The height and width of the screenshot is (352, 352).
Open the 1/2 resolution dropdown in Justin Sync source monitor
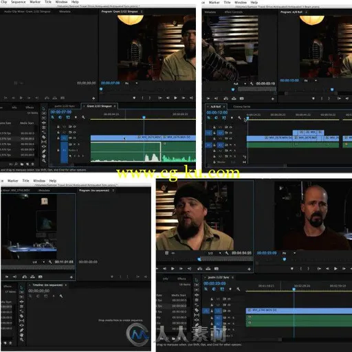214,253
